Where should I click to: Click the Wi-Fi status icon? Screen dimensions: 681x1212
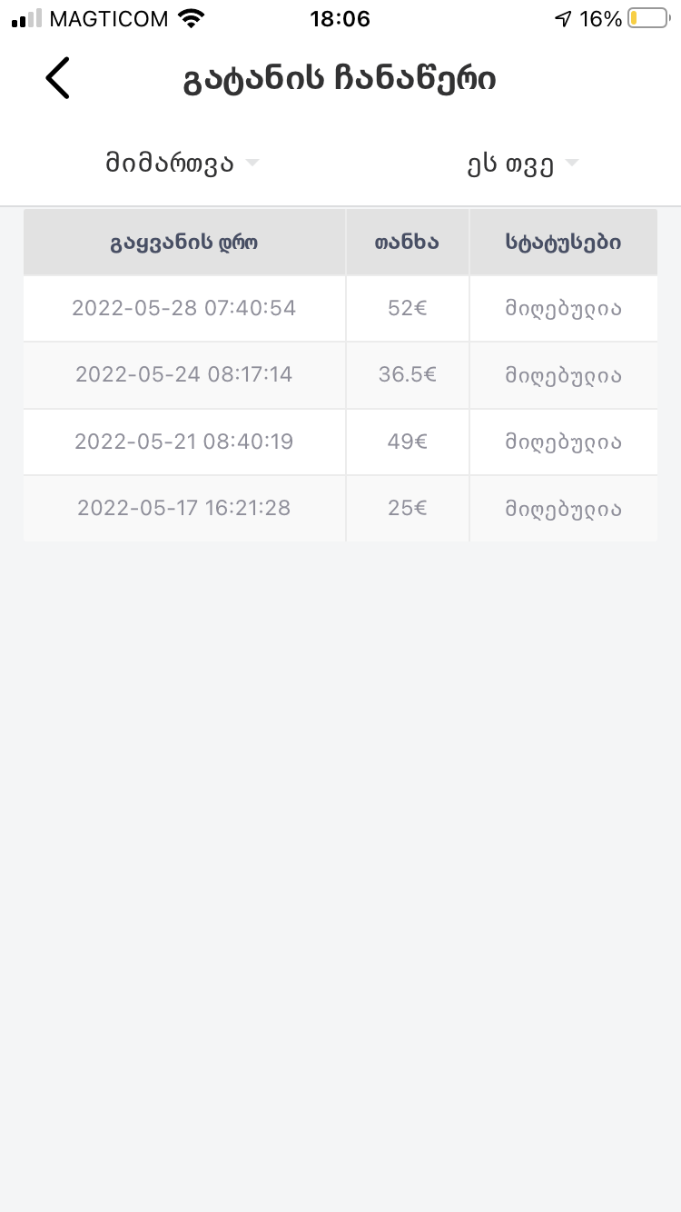(x=191, y=18)
